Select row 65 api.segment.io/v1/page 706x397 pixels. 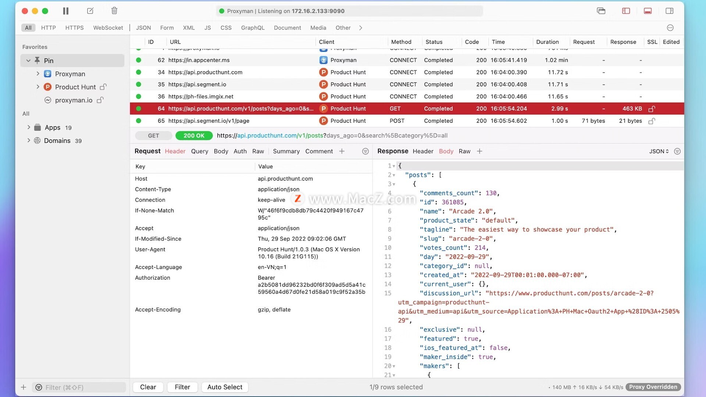(x=407, y=121)
